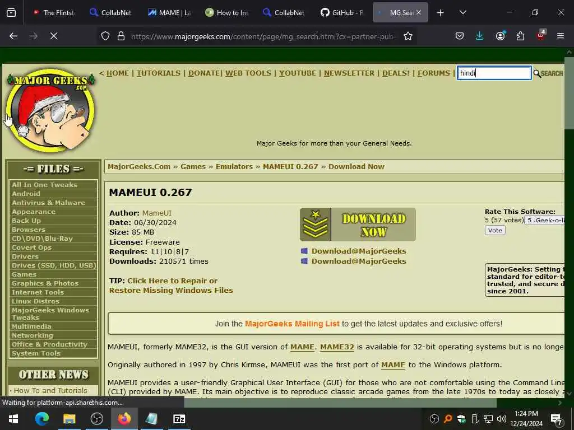Open HOME in the top navigation
This screenshot has width=574, height=430.
(118, 73)
